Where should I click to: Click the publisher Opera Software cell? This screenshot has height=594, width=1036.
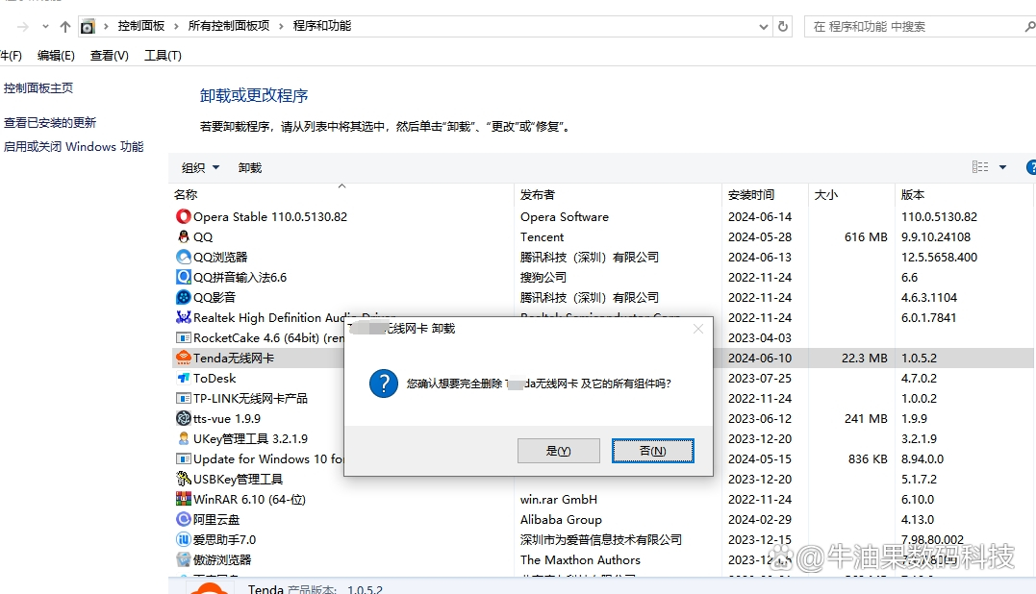pos(565,216)
